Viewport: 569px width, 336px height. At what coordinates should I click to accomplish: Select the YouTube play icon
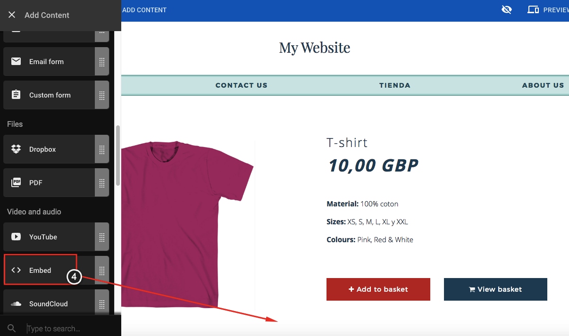pos(16,237)
